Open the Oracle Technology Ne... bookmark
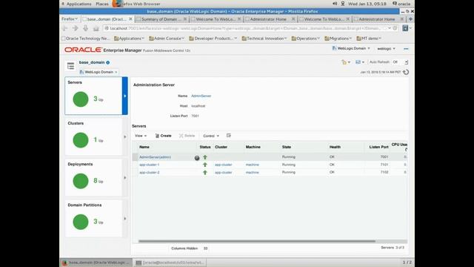The height and width of the screenshot is (267, 474). click(x=86, y=39)
